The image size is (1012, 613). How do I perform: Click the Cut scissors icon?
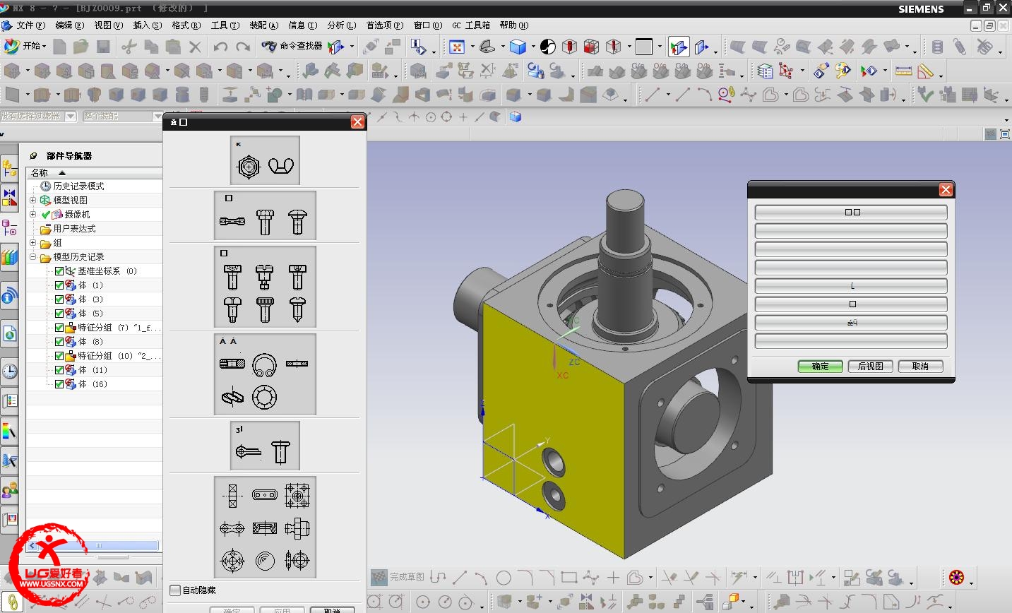pos(129,47)
